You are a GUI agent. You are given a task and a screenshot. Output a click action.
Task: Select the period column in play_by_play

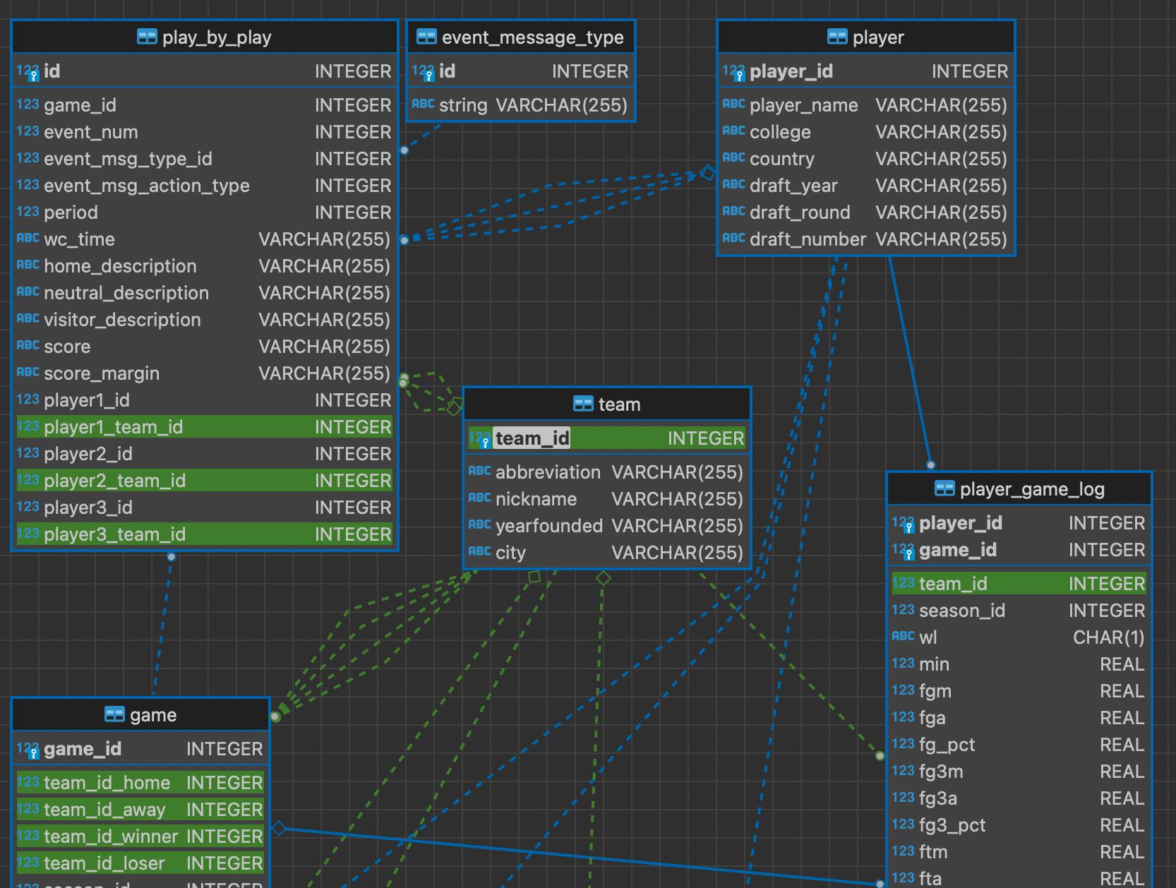coord(205,212)
